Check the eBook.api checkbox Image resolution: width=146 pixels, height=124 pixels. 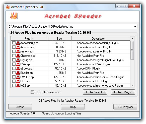pos(14,69)
